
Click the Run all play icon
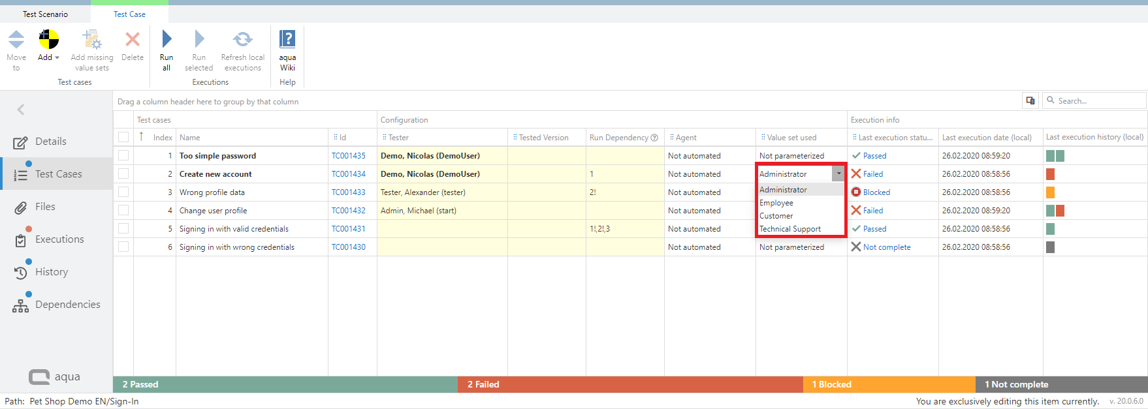(167, 40)
